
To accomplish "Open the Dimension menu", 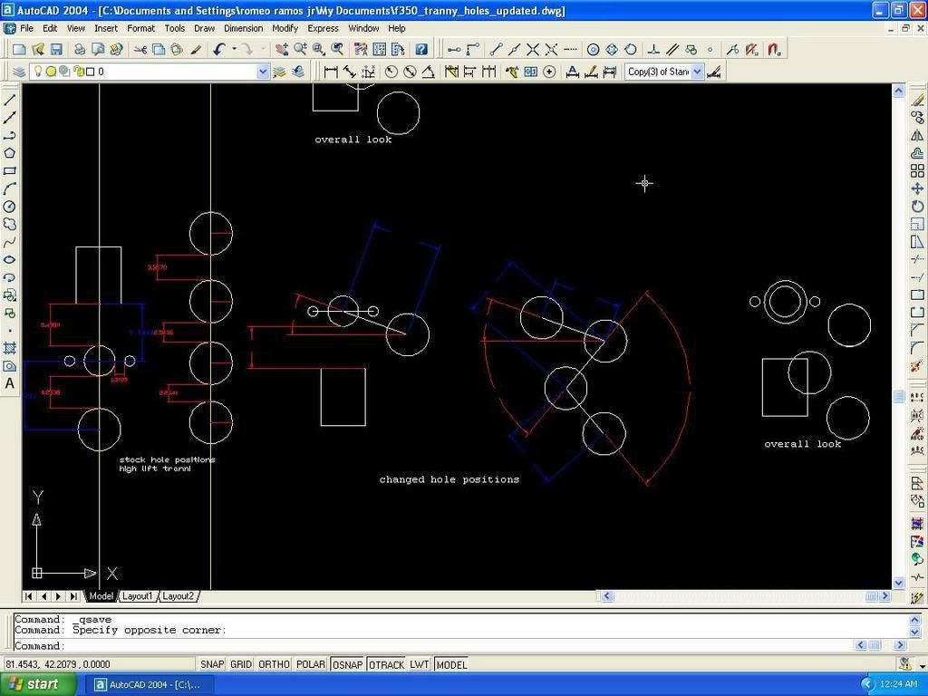I will pos(243,28).
